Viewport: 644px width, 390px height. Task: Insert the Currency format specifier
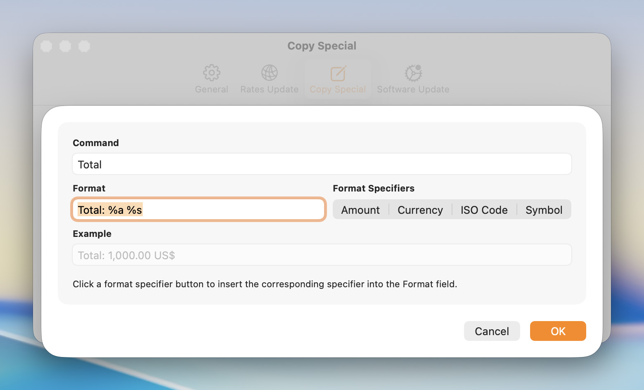coord(420,210)
